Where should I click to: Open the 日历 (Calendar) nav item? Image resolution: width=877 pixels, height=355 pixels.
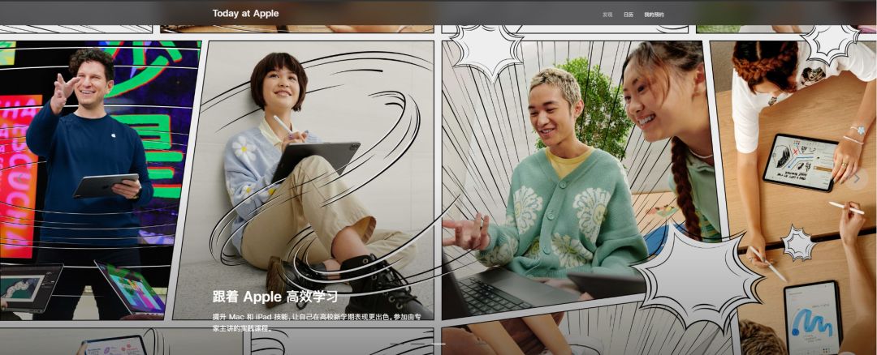pyautogui.click(x=628, y=15)
